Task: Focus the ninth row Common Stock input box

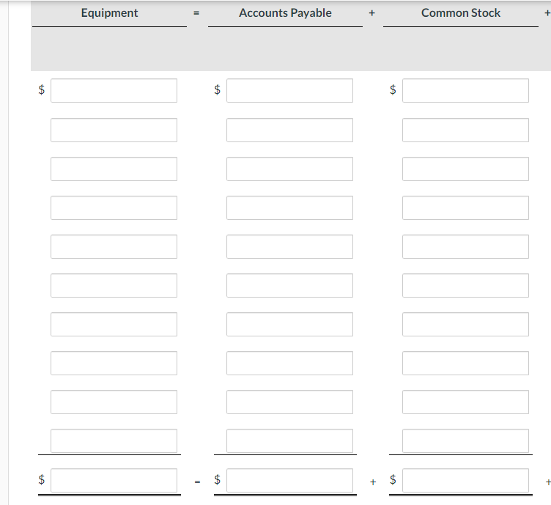Action: pos(465,402)
